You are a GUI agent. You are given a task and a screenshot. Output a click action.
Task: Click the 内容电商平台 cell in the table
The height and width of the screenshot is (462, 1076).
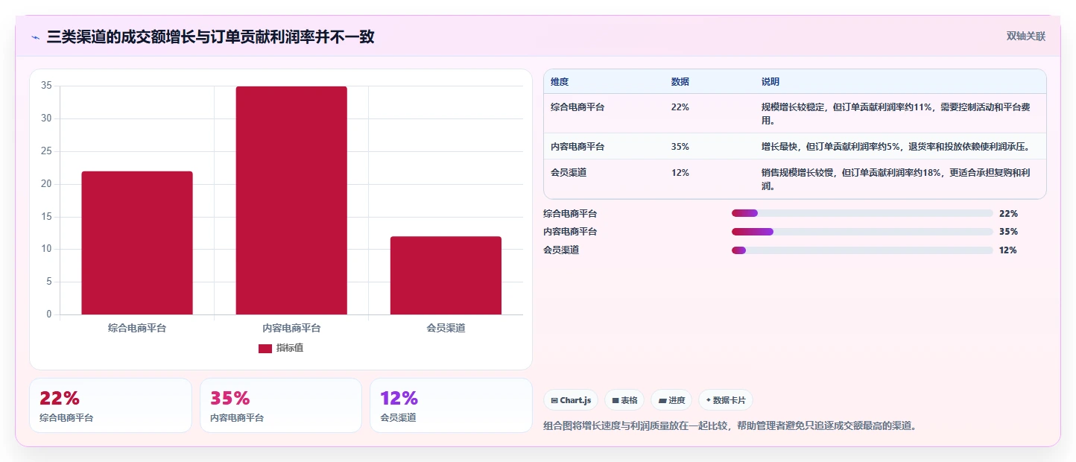(x=577, y=147)
